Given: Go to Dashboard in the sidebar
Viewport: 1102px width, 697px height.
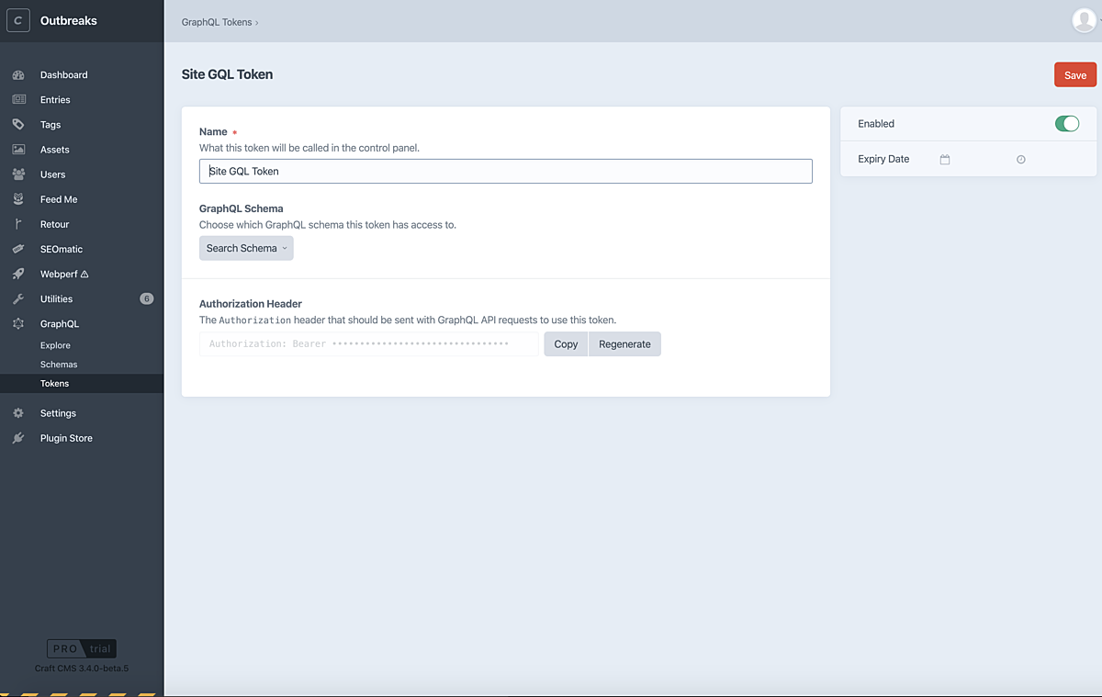Looking at the screenshot, I should (x=64, y=74).
